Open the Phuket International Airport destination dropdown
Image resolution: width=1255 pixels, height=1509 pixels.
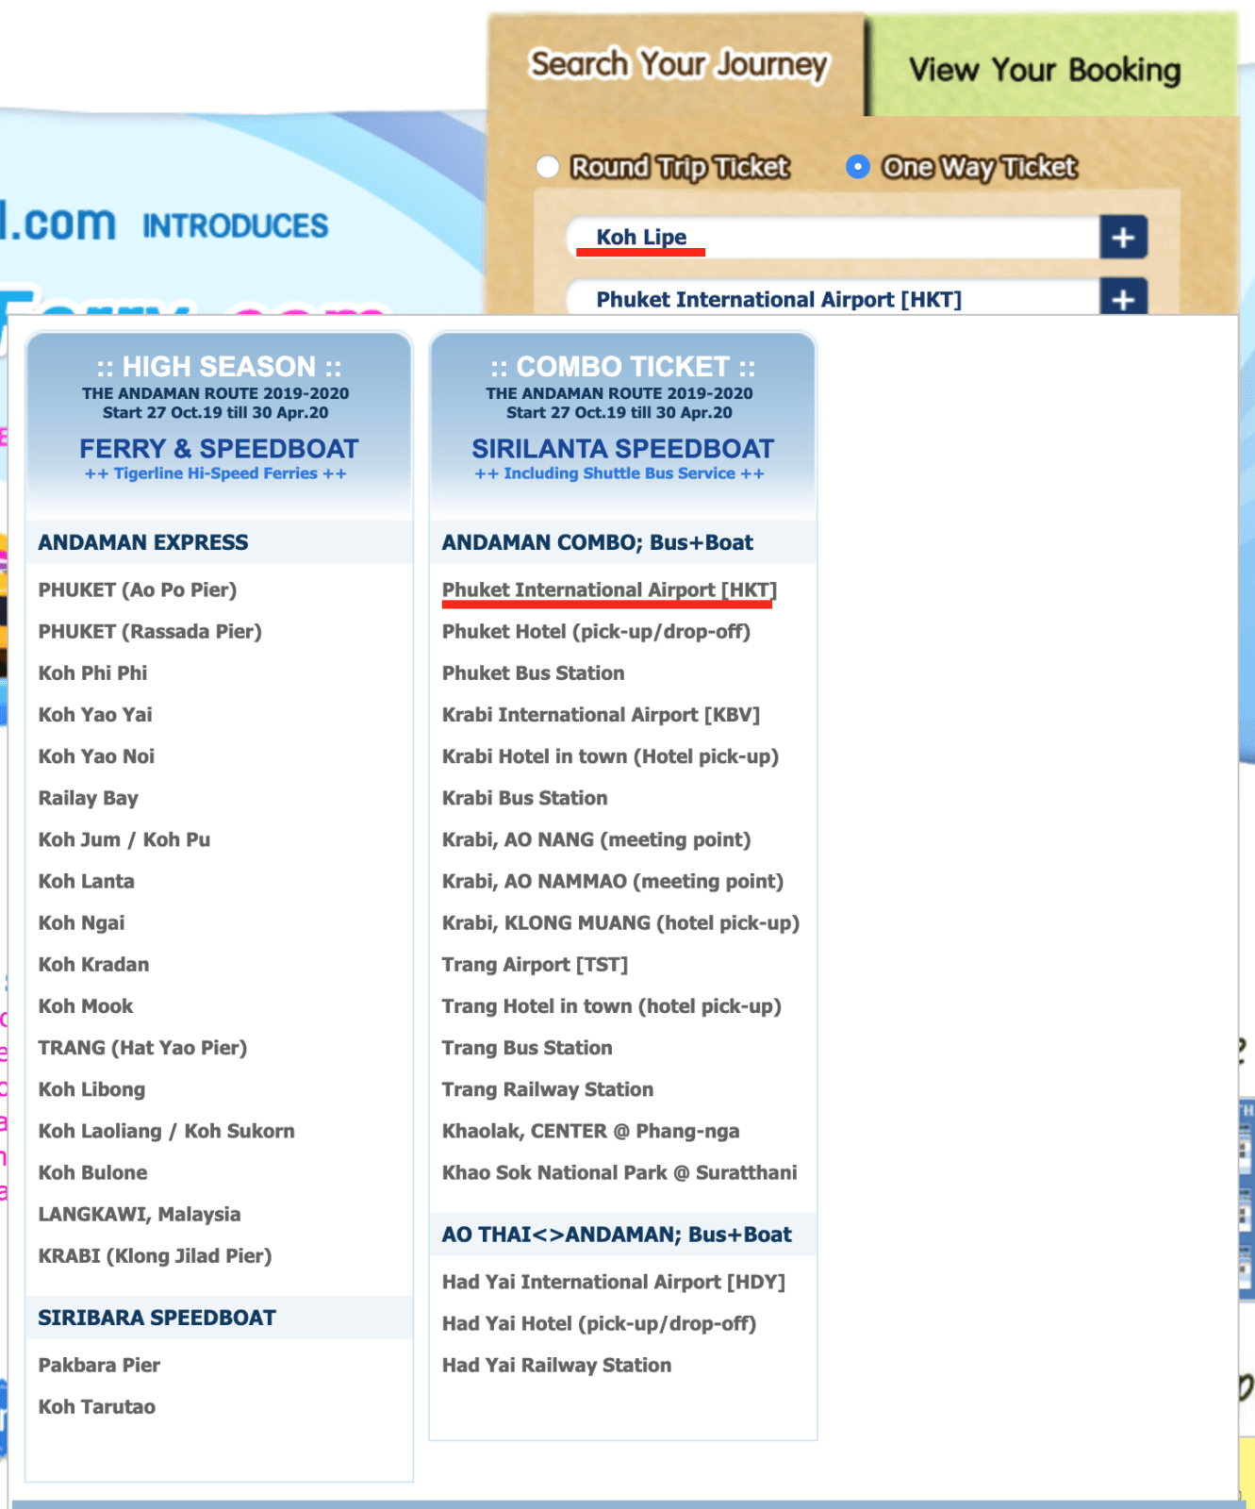click(830, 299)
